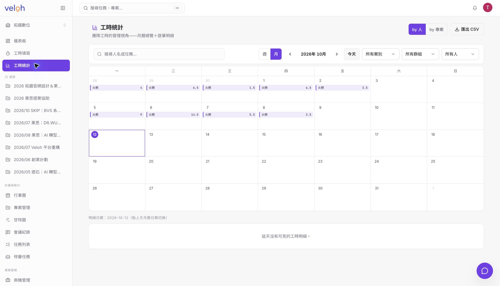Go to previous month arrow

(x=290, y=54)
